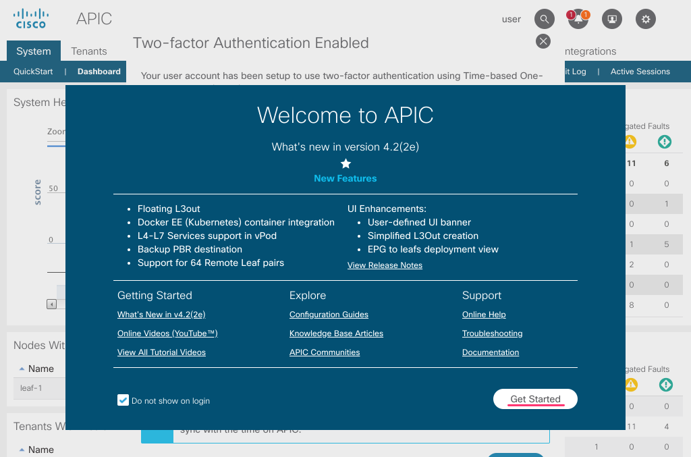691x457 pixels.
Task: Click the monitor screen icon in header
Action: click(x=611, y=19)
